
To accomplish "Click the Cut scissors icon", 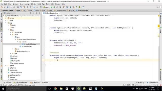I will tap(18, 7).
